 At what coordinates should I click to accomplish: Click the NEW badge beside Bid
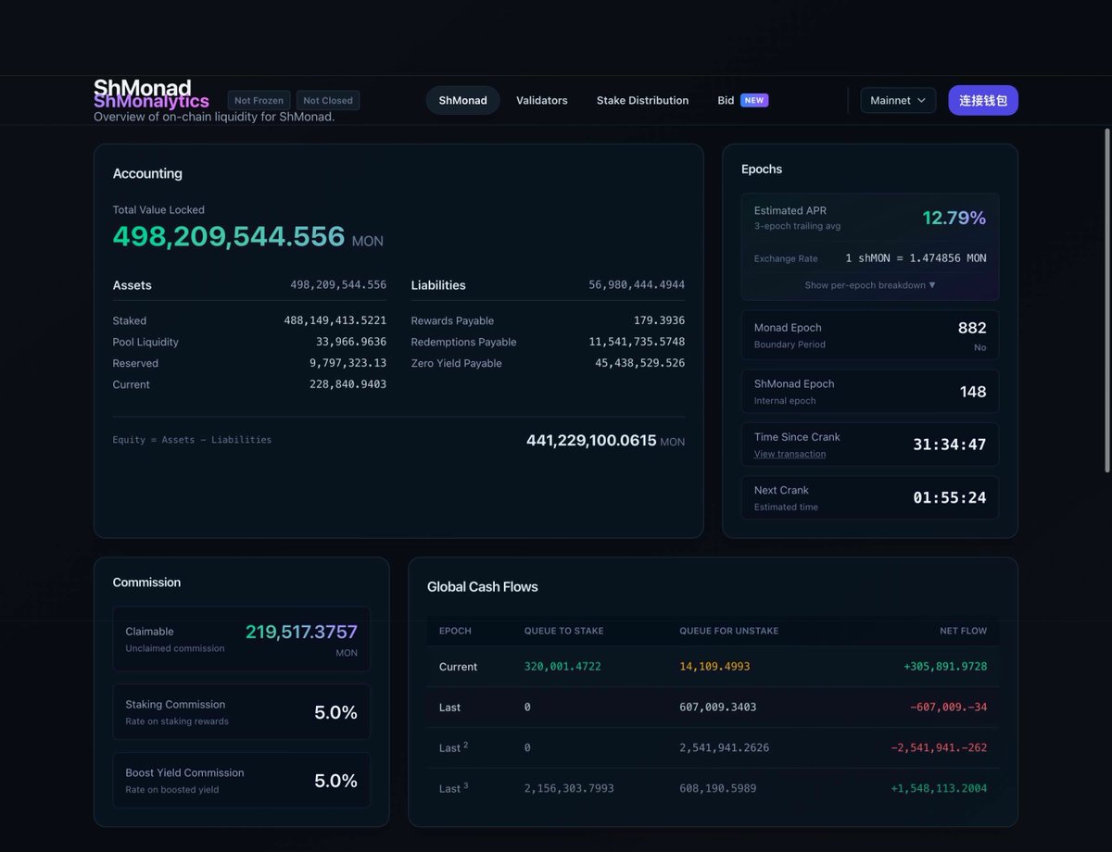point(754,100)
